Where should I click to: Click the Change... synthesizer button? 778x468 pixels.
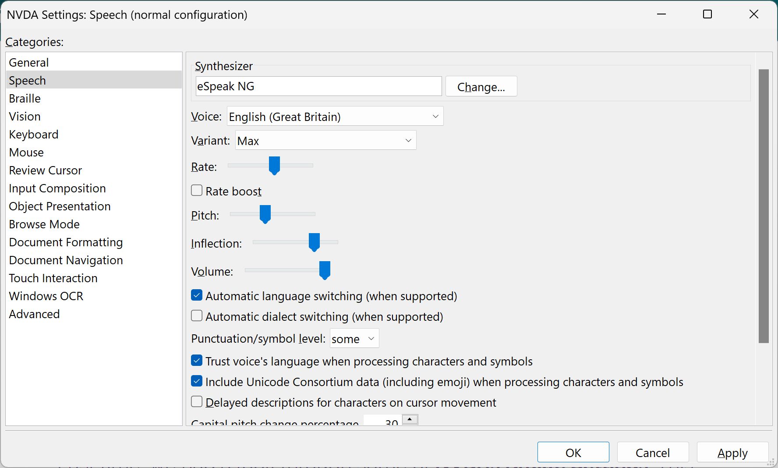(481, 87)
